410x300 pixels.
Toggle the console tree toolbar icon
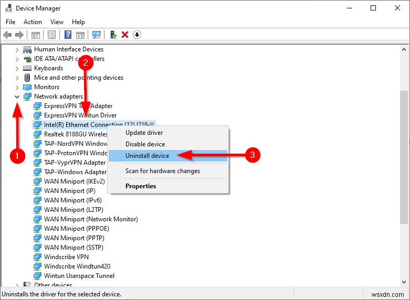point(35,35)
